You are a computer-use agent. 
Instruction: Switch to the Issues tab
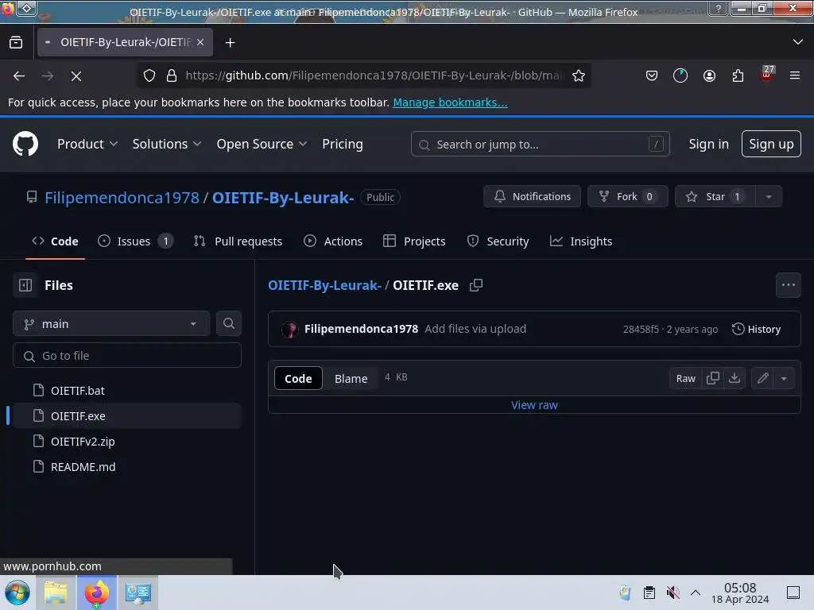click(135, 241)
